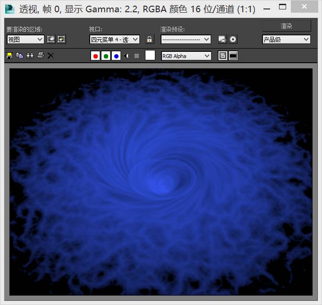Toggle the blue channel button
Viewport: 322px width, 305px height.
116,56
